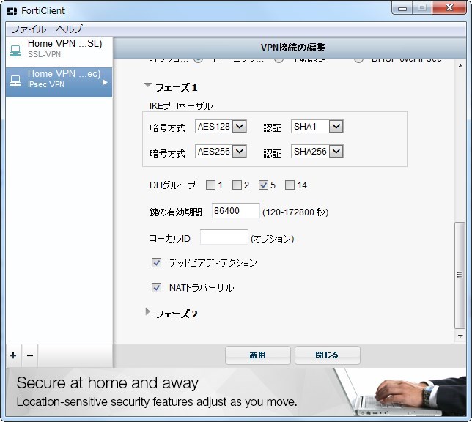This screenshot has height=422, width=472.
Task: Click the DHグループ label
Action: point(172,185)
